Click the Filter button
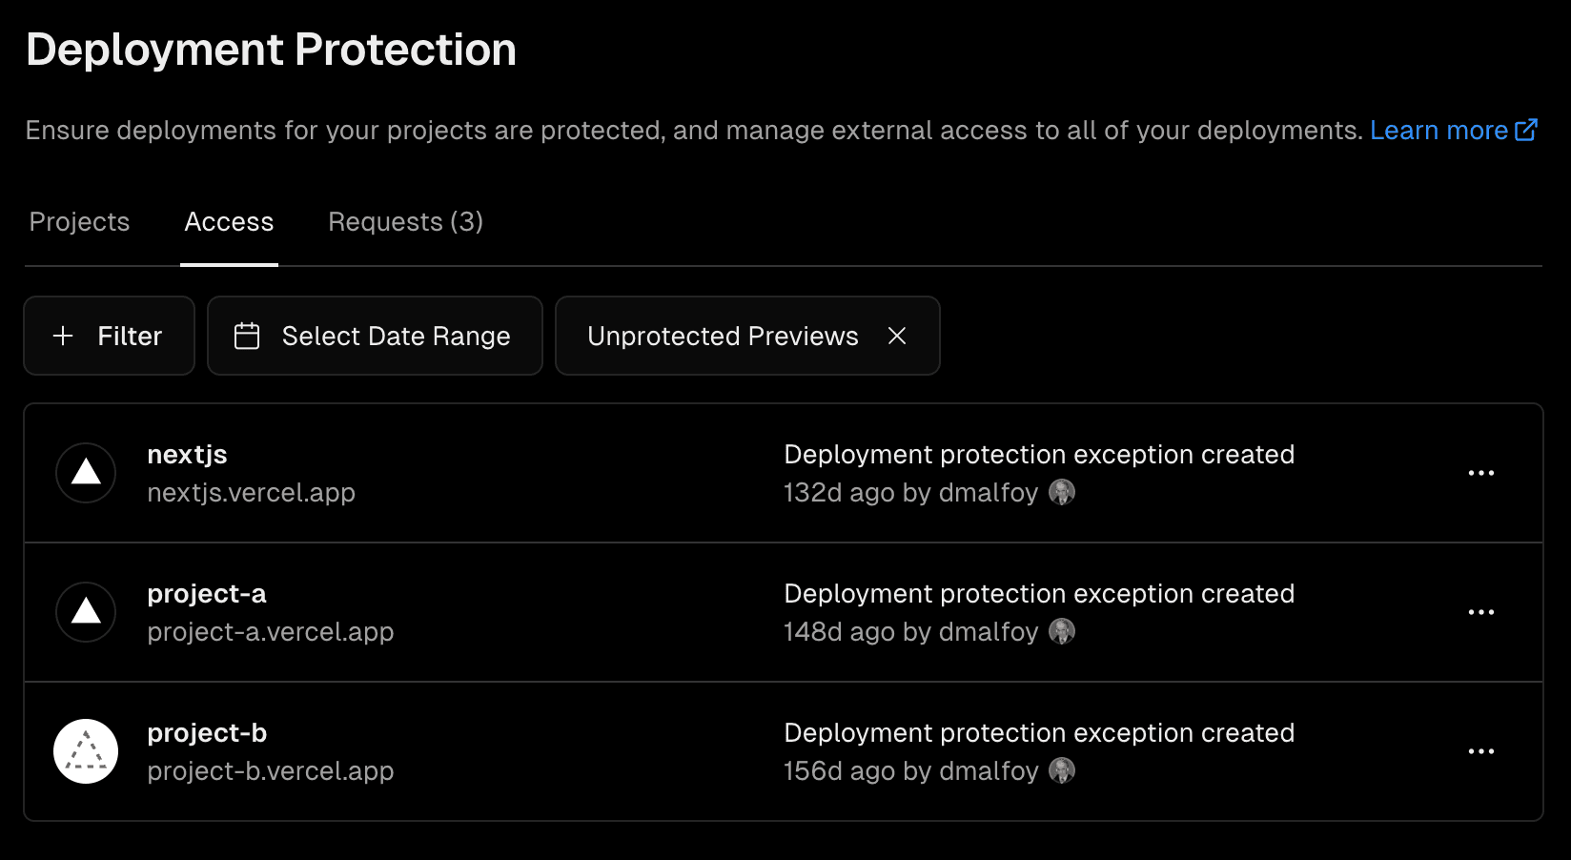The height and width of the screenshot is (860, 1571). [x=109, y=336]
